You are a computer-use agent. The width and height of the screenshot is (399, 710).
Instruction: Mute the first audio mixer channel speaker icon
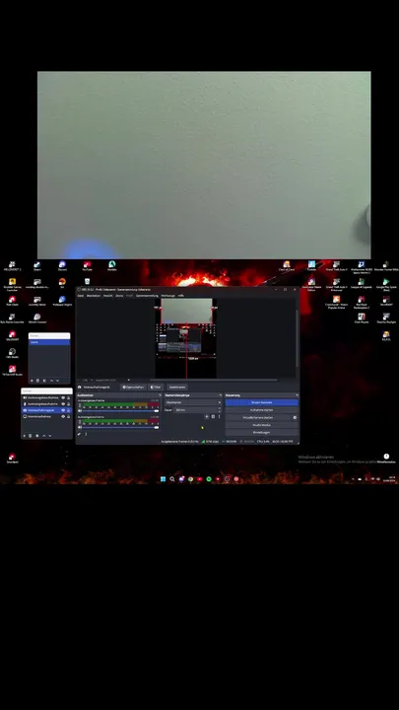80,410
